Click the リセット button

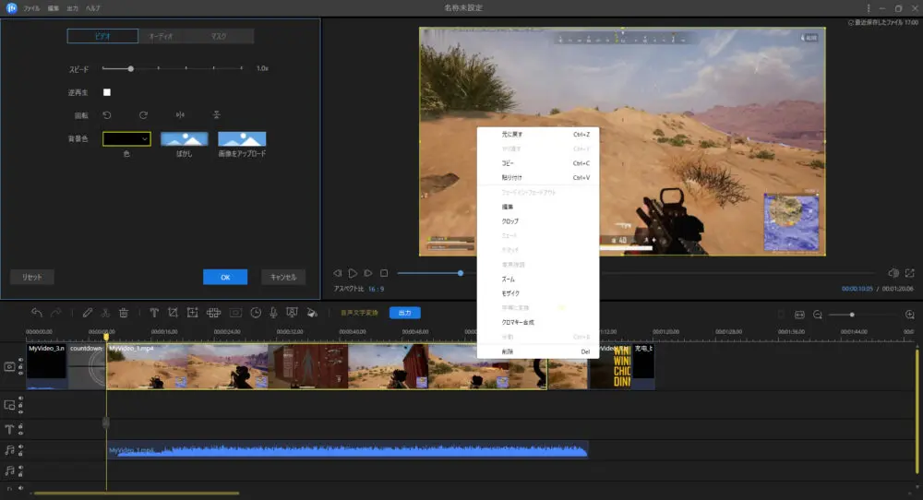click(x=31, y=277)
